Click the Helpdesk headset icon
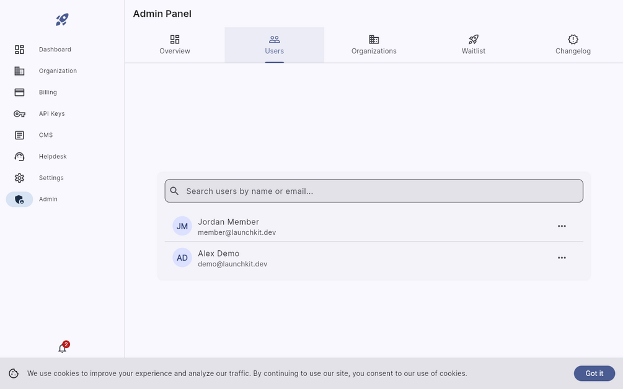The image size is (623, 389). tap(19, 157)
